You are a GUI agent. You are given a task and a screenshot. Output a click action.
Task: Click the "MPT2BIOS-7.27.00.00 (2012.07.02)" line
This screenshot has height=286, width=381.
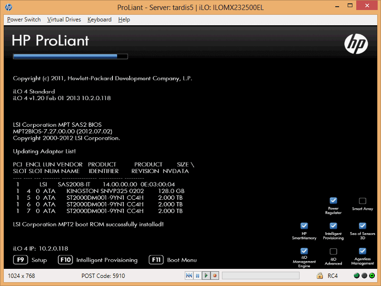click(62, 132)
